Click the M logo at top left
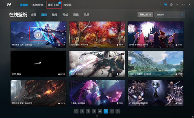This screenshot has width=194, height=118. [x=9, y=5]
